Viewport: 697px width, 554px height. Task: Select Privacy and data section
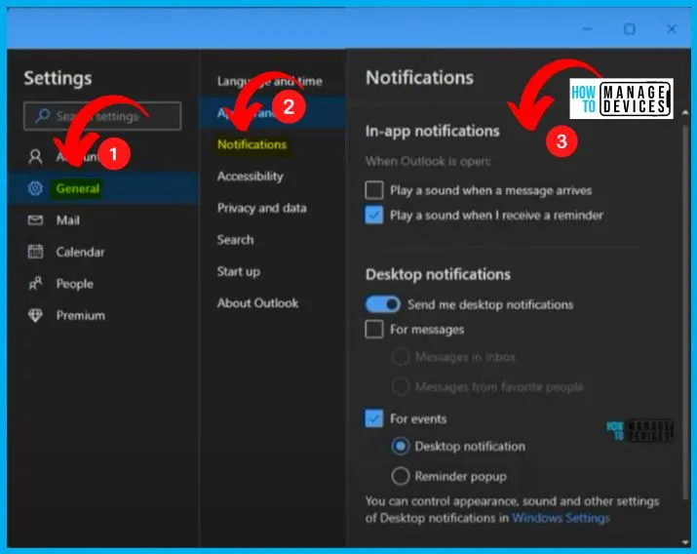pos(262,208)
